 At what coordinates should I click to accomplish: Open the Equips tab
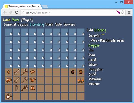click(x=23, y=25)
